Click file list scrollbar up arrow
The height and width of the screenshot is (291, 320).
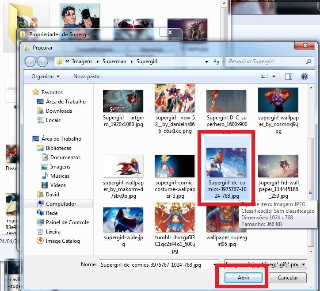(x=311, y=88)
